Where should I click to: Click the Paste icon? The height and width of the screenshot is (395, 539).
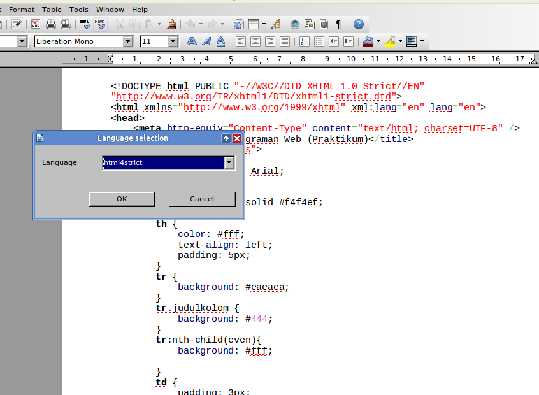pos(149,24)
